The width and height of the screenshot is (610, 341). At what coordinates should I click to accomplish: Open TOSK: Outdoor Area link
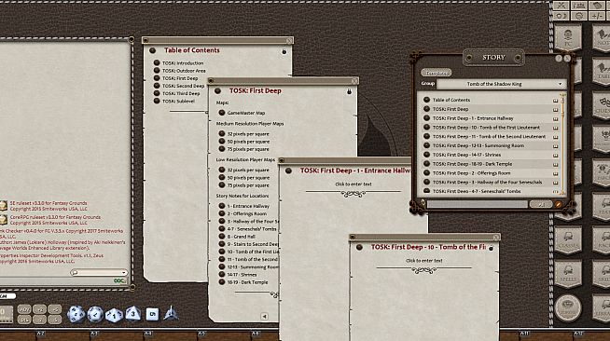tap(184, 71)
